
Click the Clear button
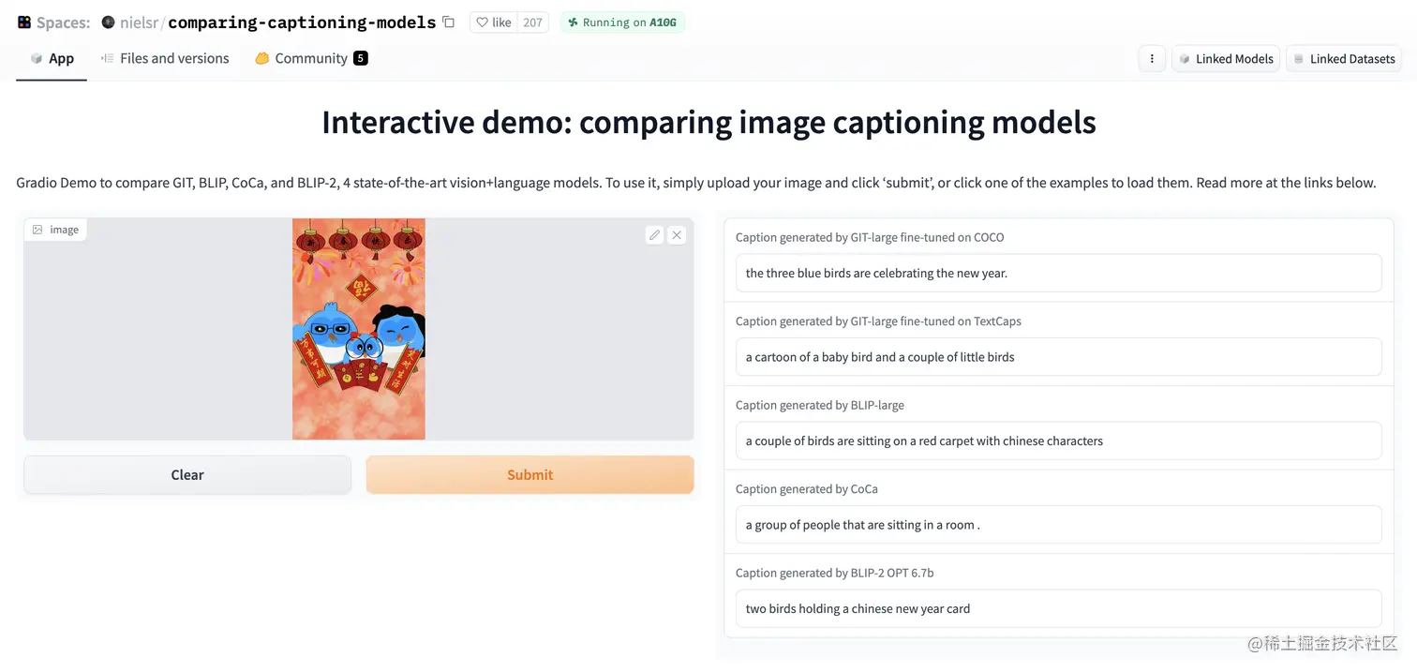point(187,475)
